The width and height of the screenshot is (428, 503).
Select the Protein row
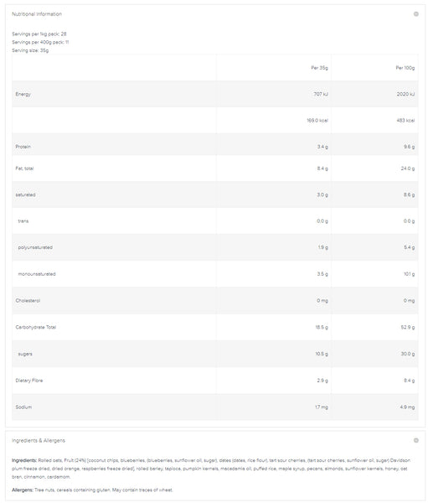coord(214,147)
